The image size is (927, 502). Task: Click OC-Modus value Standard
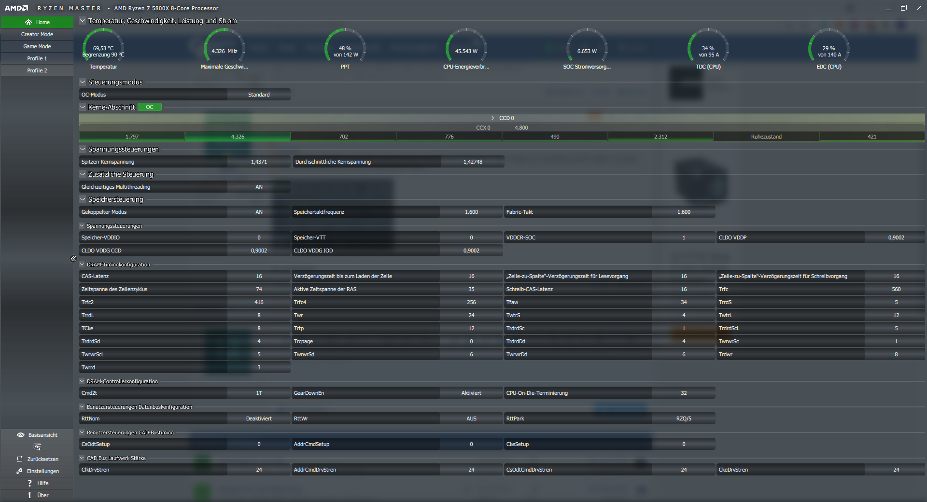(x=259, y=95)
